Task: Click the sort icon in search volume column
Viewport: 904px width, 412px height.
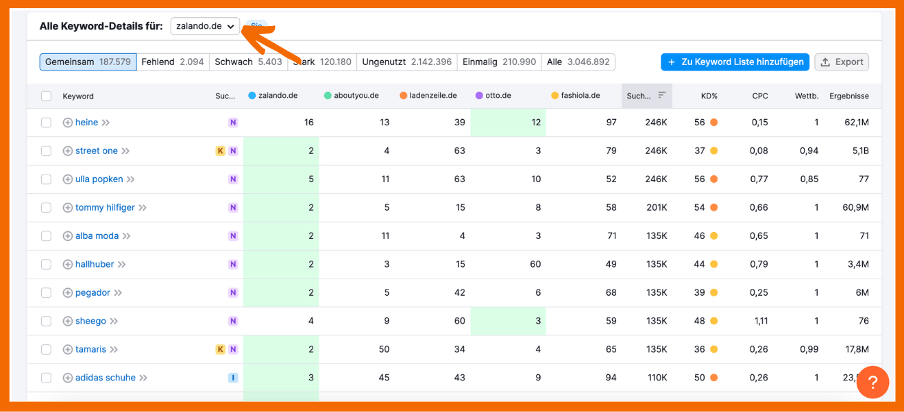Action: pos(662,96)
